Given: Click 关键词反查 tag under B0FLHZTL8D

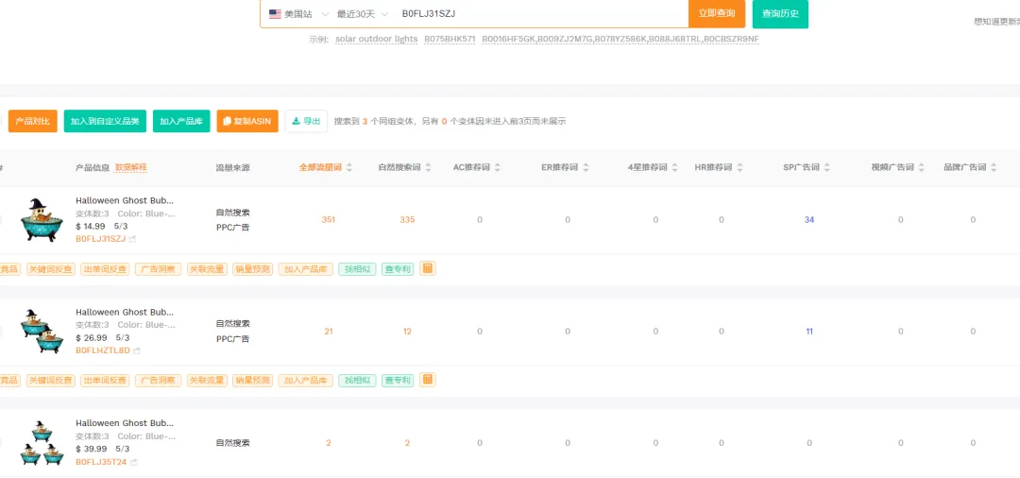Looking at the screenshot, I should tap(51, 381).
